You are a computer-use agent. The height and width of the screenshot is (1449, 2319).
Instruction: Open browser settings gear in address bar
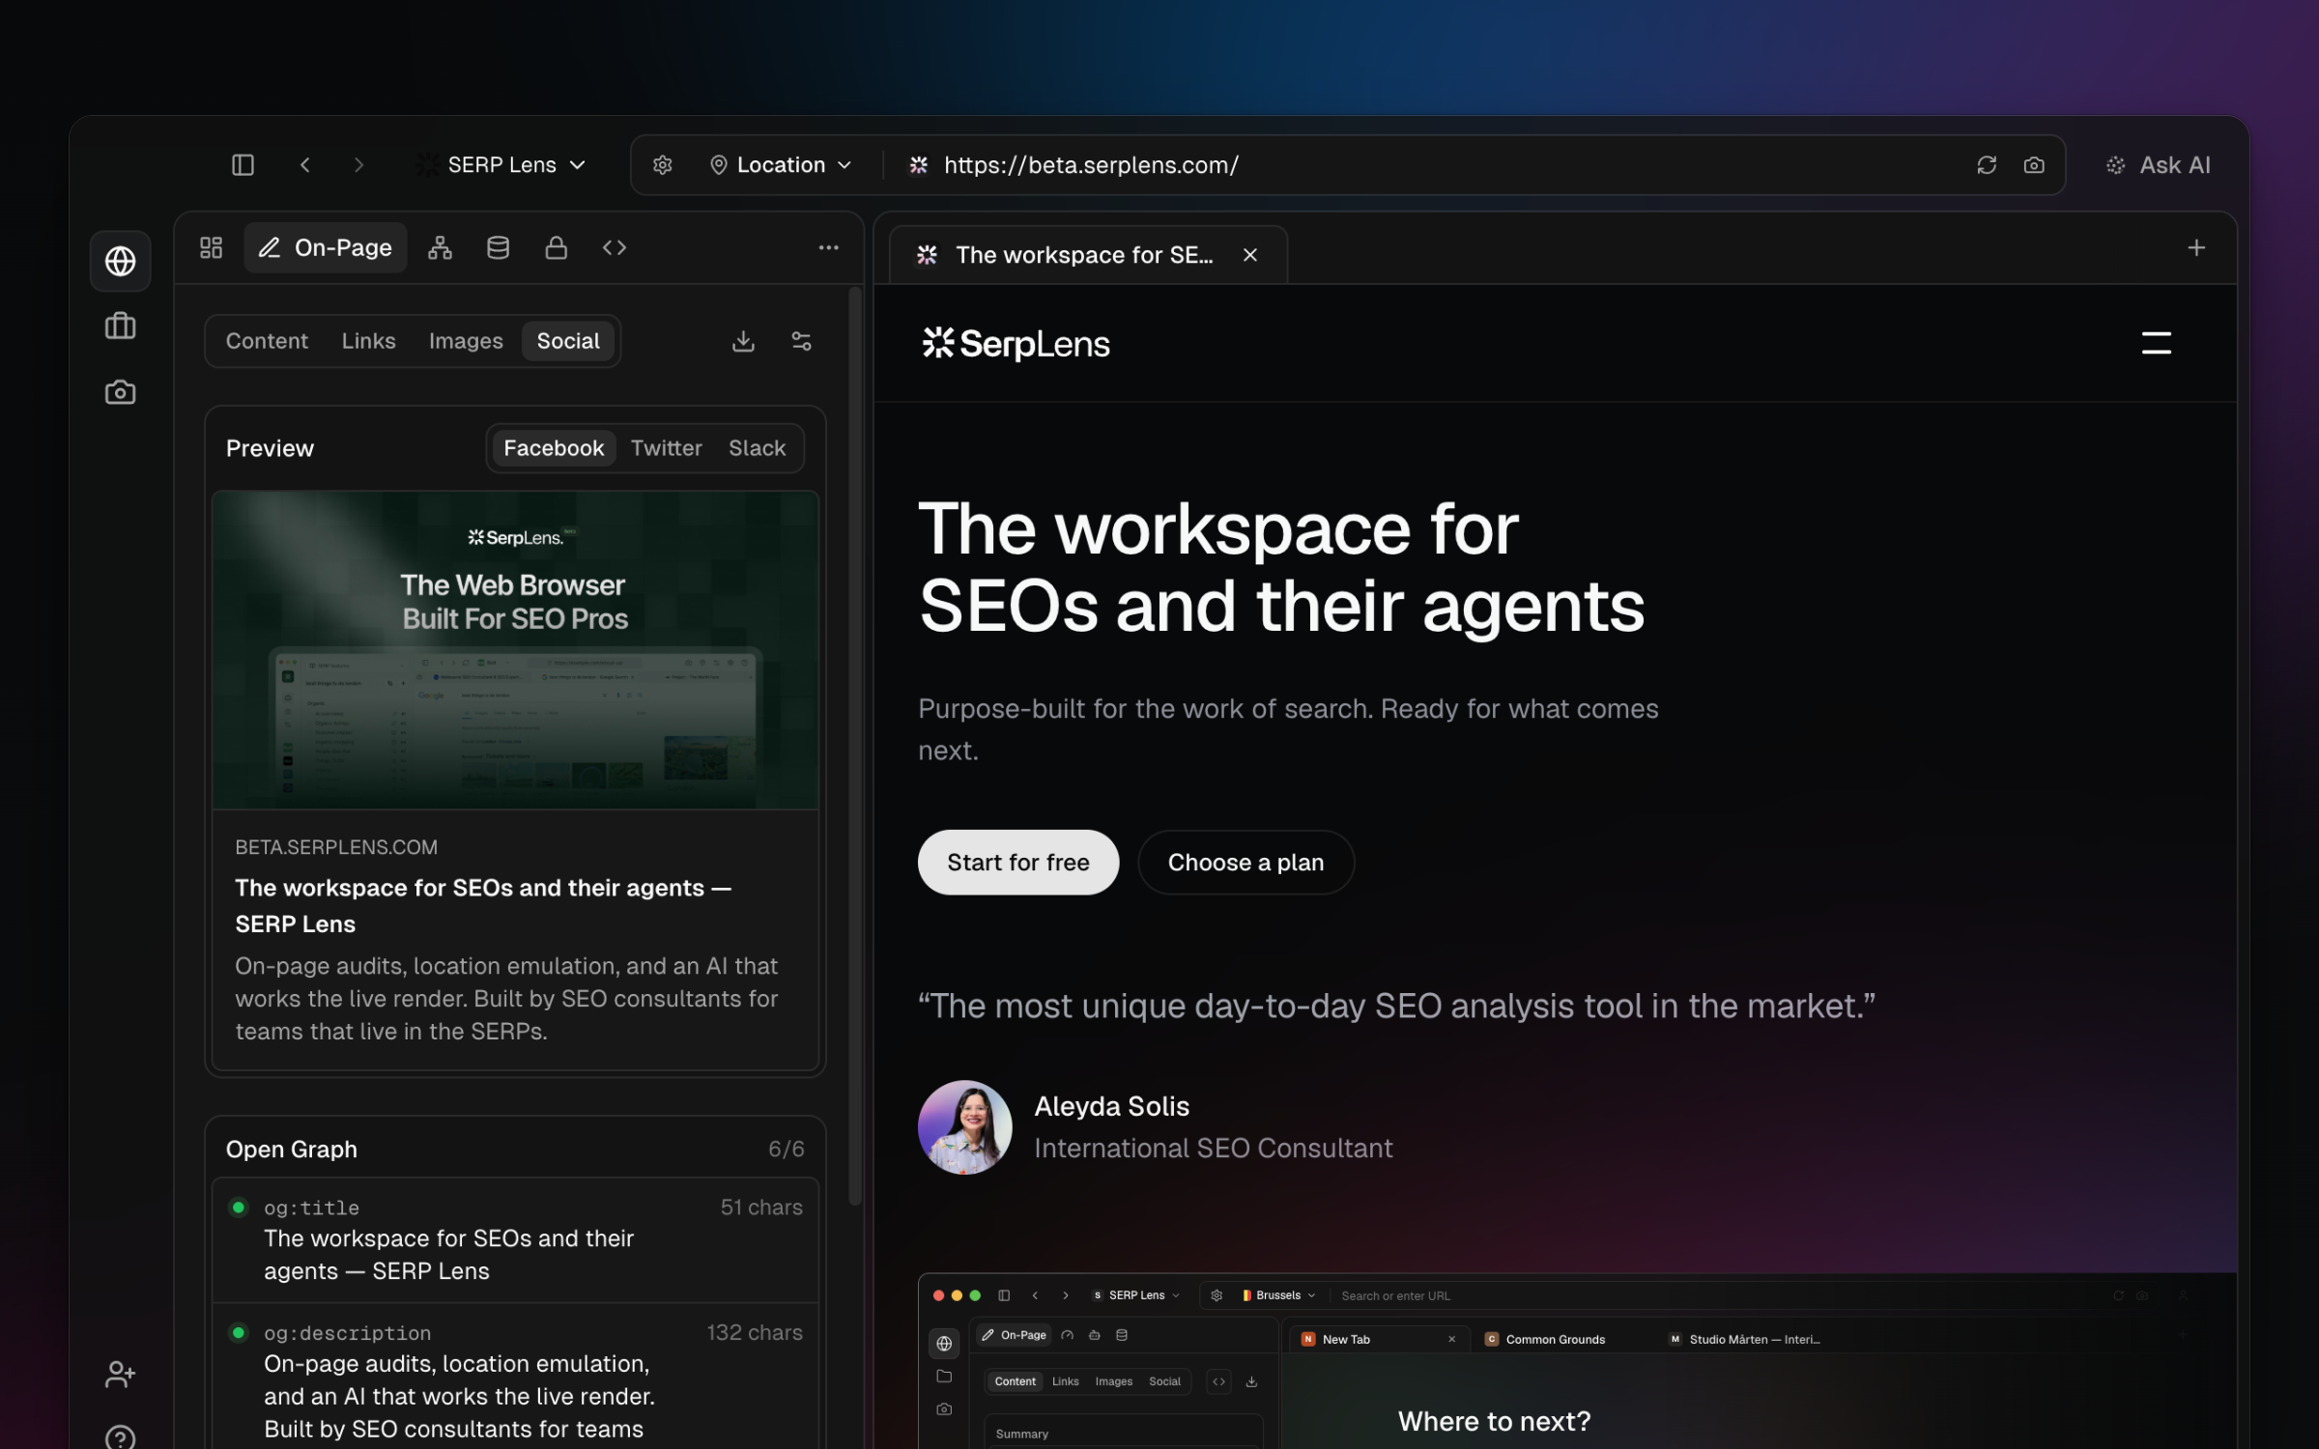pos(662,165)
